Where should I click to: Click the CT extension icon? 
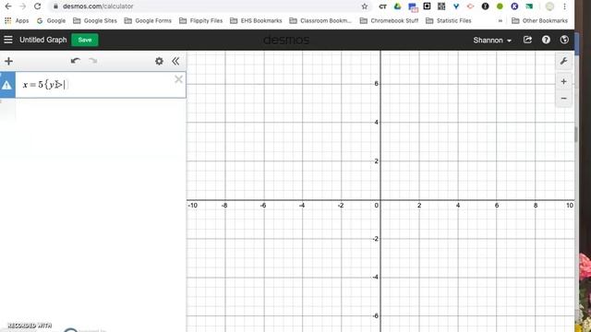click(382, 6)
